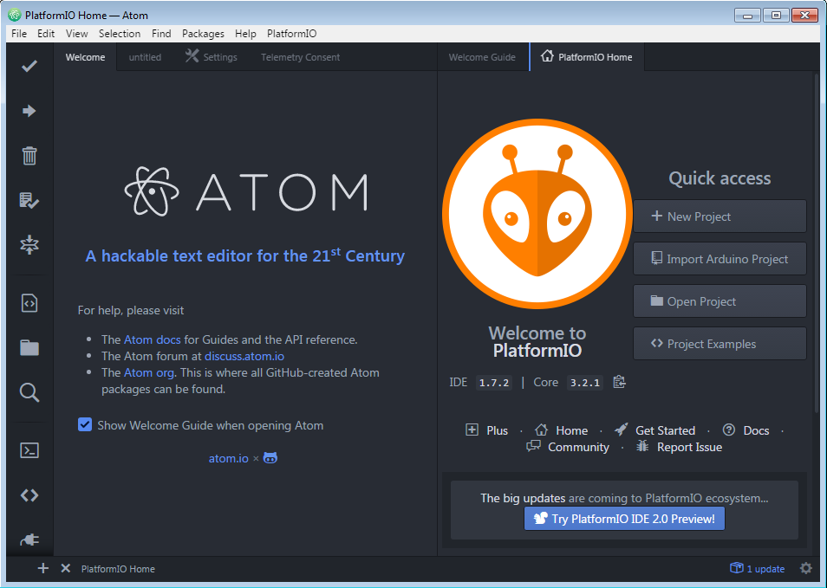Select the PlatformIO Home tab
827x588 pixels.
[587, 57]
